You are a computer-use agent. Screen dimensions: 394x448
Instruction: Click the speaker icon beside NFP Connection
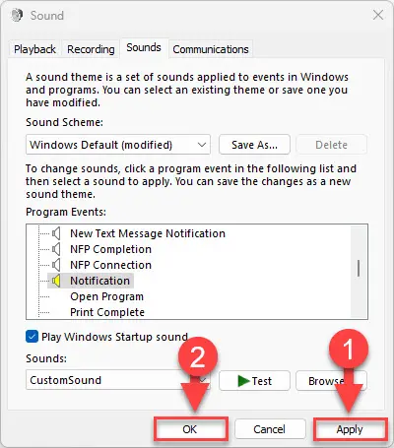[56, 265]
